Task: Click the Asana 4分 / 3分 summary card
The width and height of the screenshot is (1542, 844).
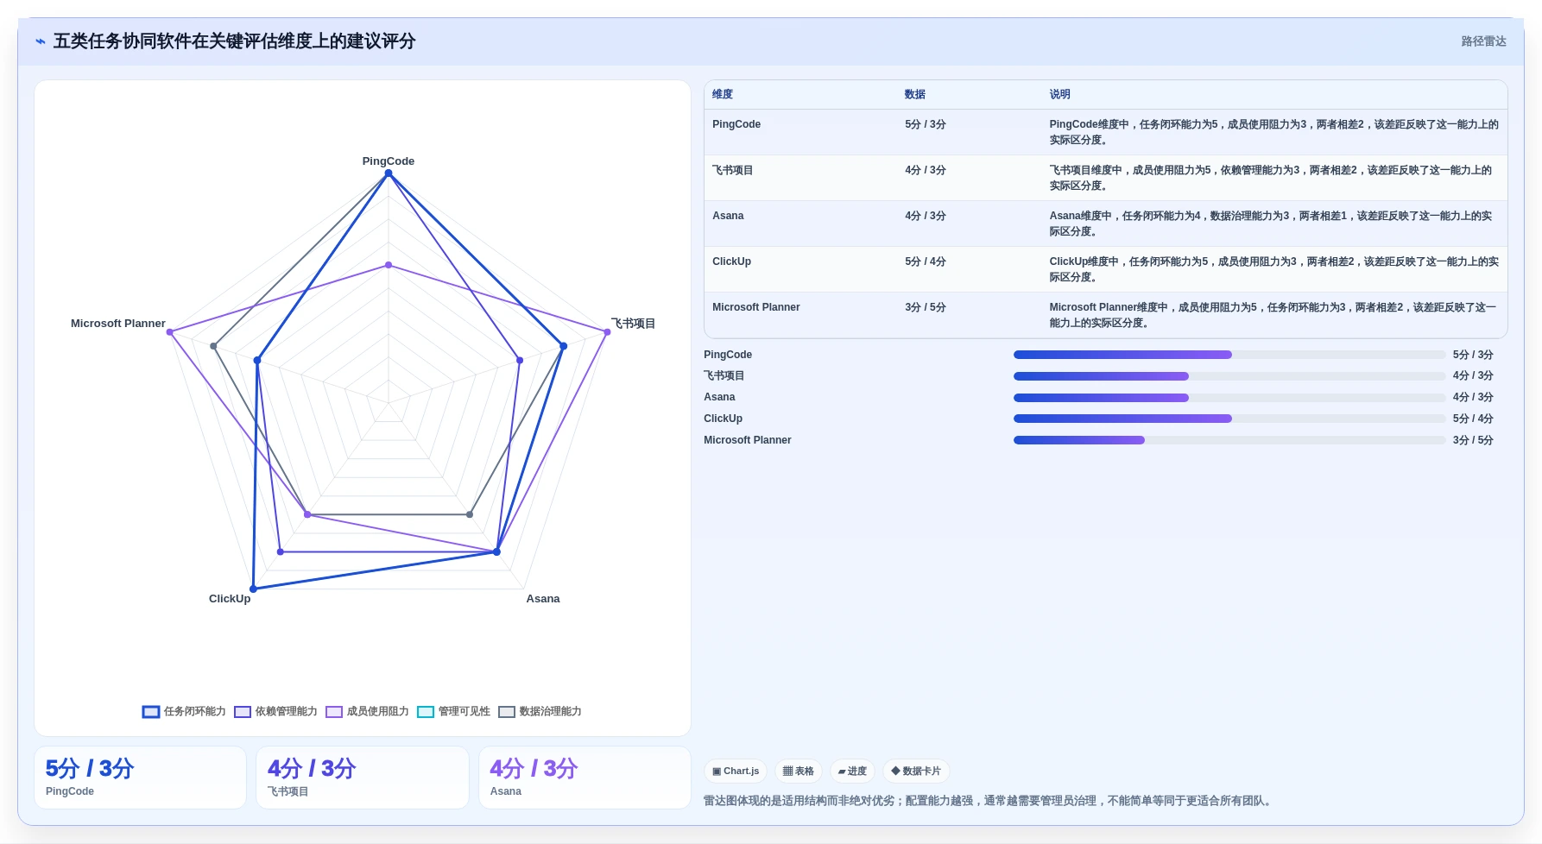Action: pyautogui.click(x=585, y=778)
